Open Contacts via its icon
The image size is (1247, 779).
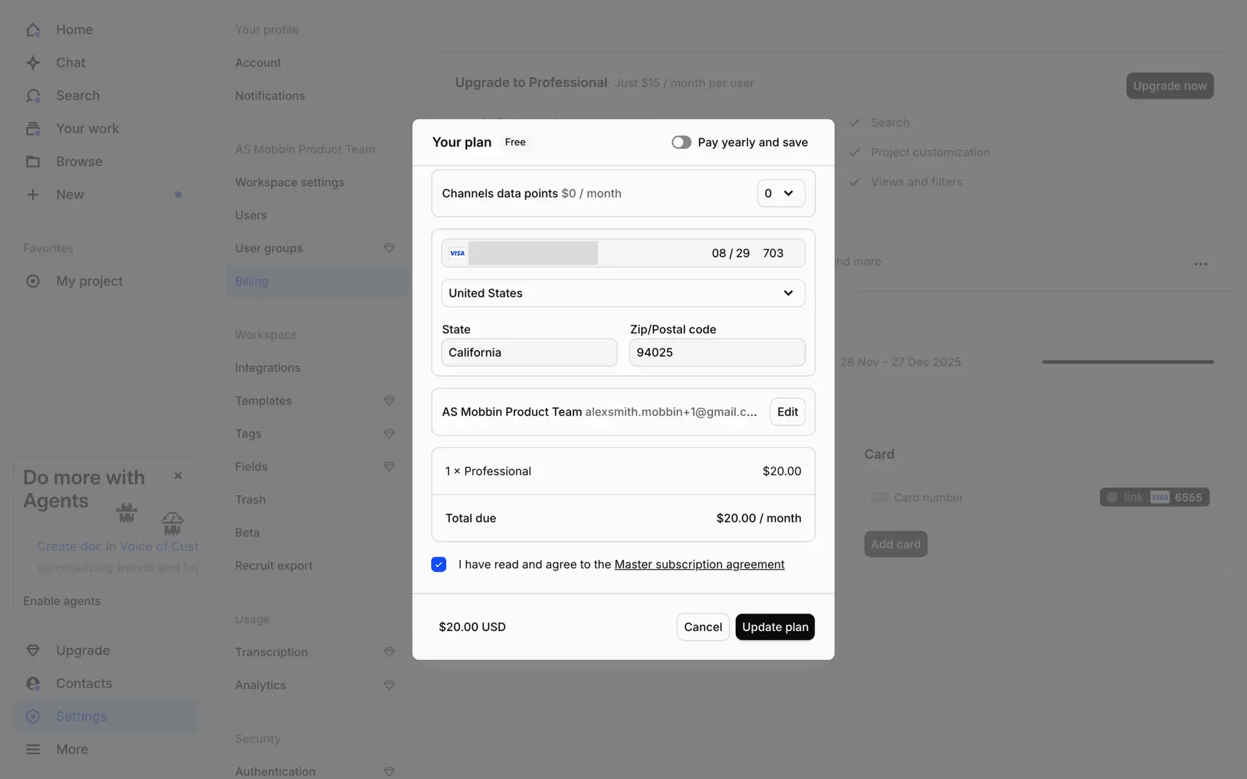click(x=33, y=684)
